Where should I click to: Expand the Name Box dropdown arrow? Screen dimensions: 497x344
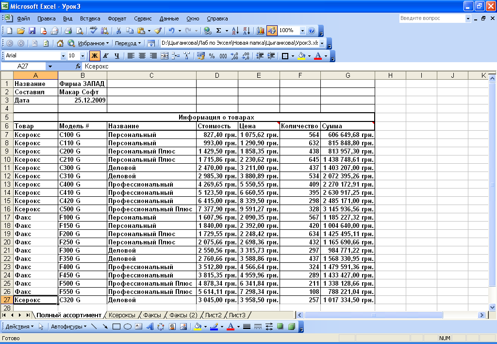[x=50, y=67]
